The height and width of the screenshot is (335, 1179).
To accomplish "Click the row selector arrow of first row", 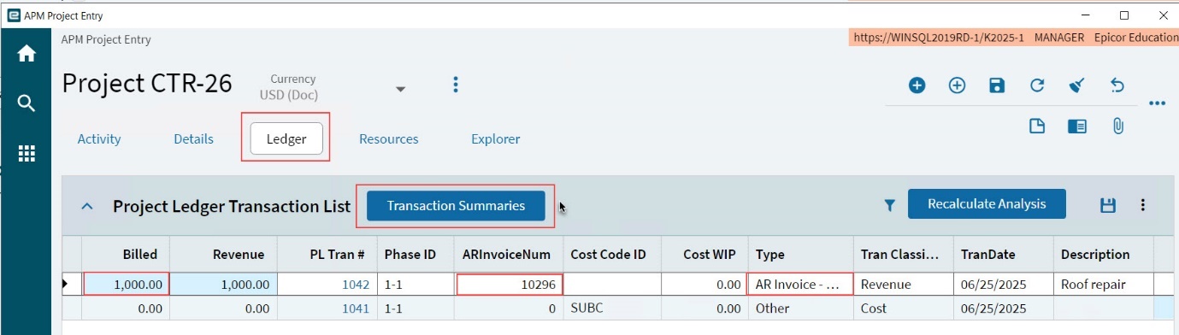I will [71, 284].
